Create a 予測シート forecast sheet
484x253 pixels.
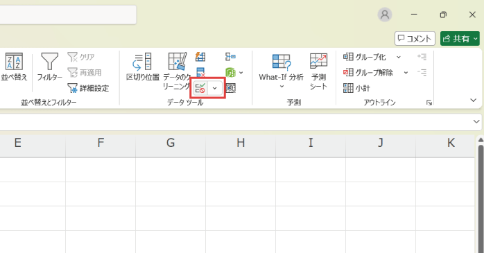tap(318, 71)
